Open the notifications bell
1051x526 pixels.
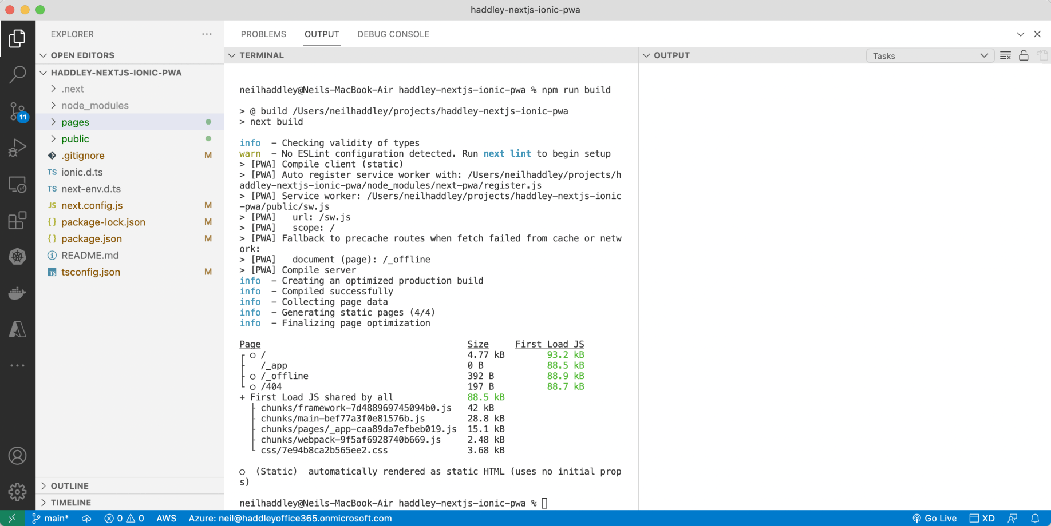[1035, 519]
